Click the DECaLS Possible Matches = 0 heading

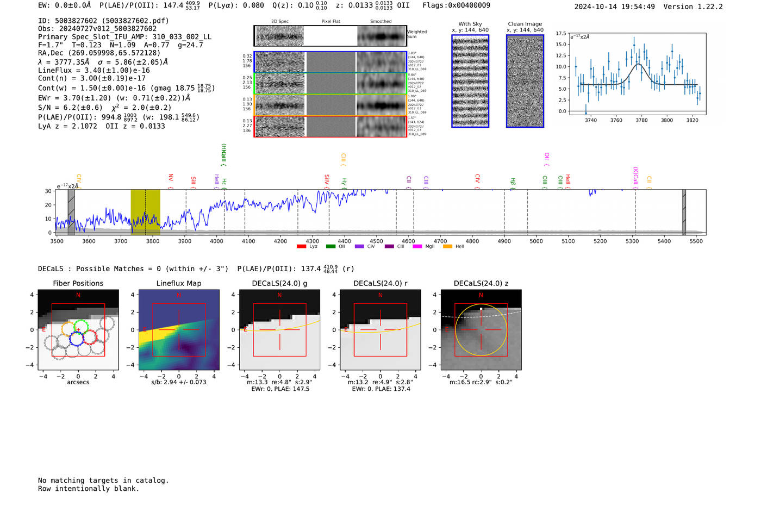[x=133, y=269]
